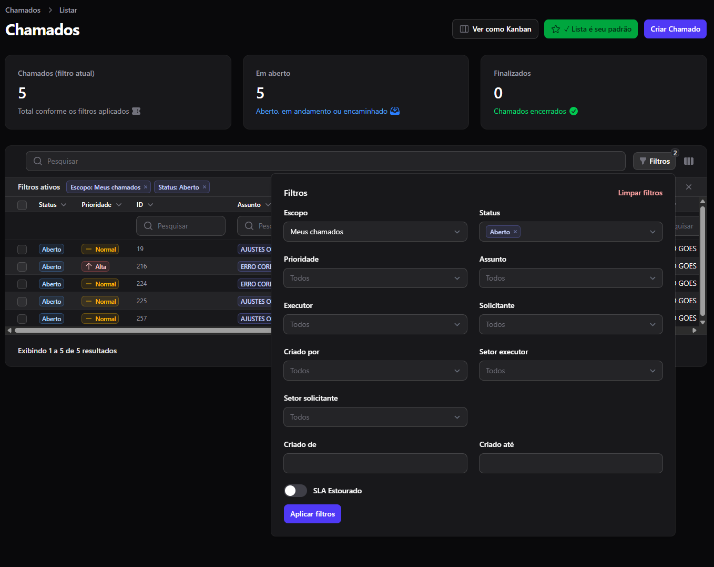
Task: Open the Filtros funnel button
Action: click(x=654, y=161)
